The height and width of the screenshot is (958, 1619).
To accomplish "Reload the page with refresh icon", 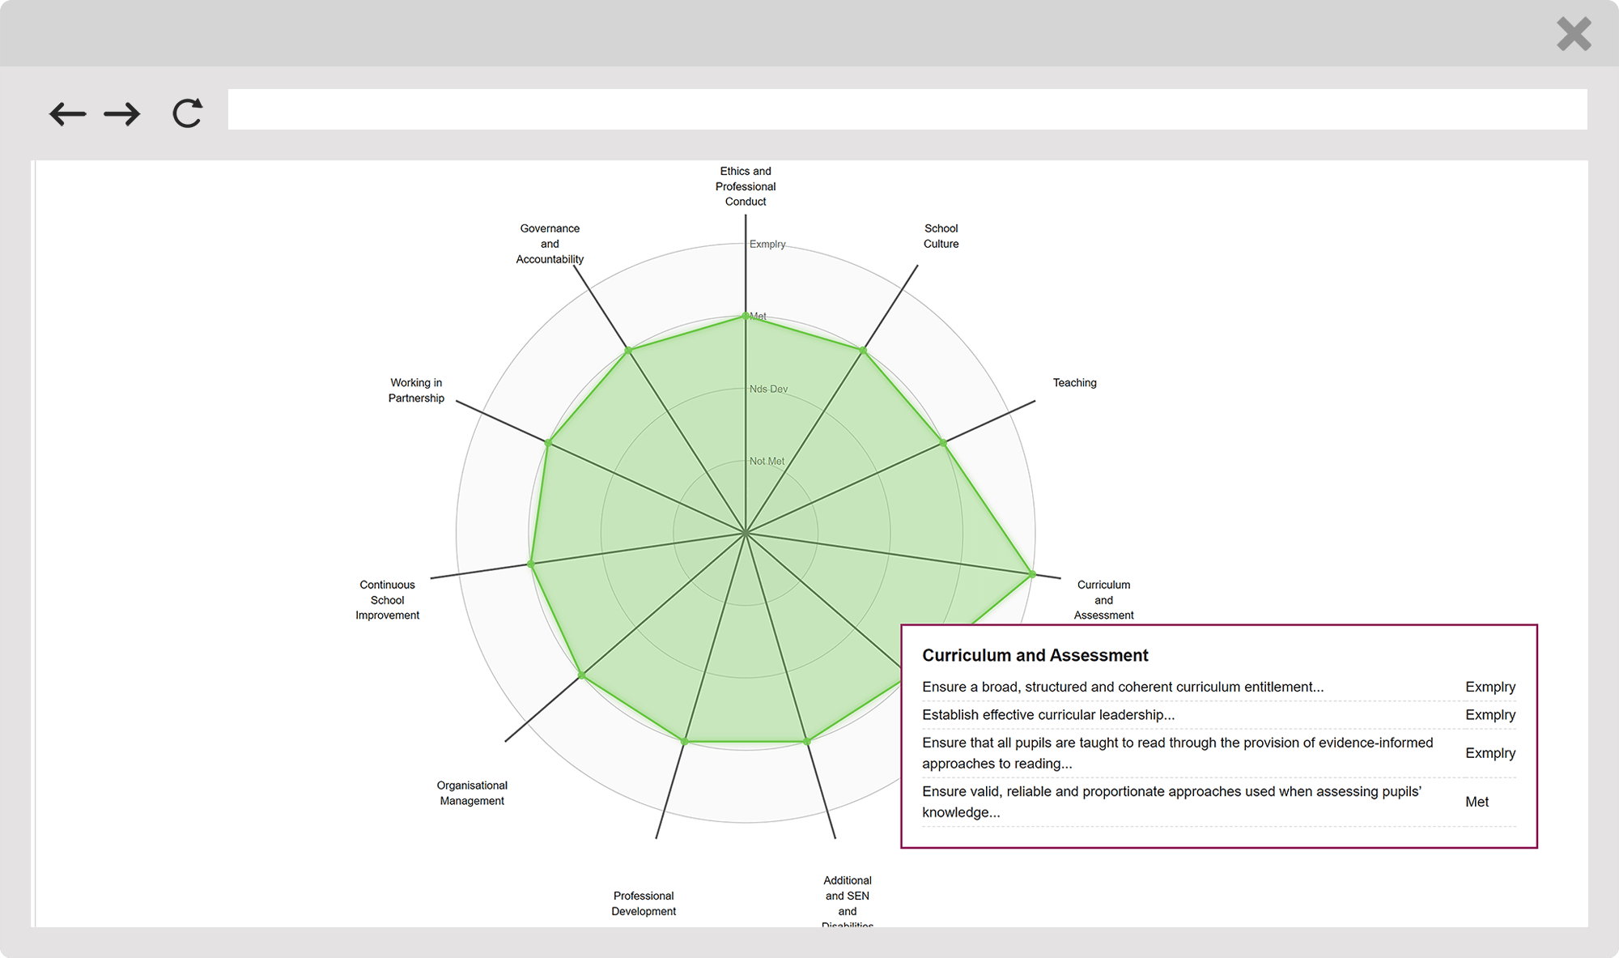I will click(187, 113).
